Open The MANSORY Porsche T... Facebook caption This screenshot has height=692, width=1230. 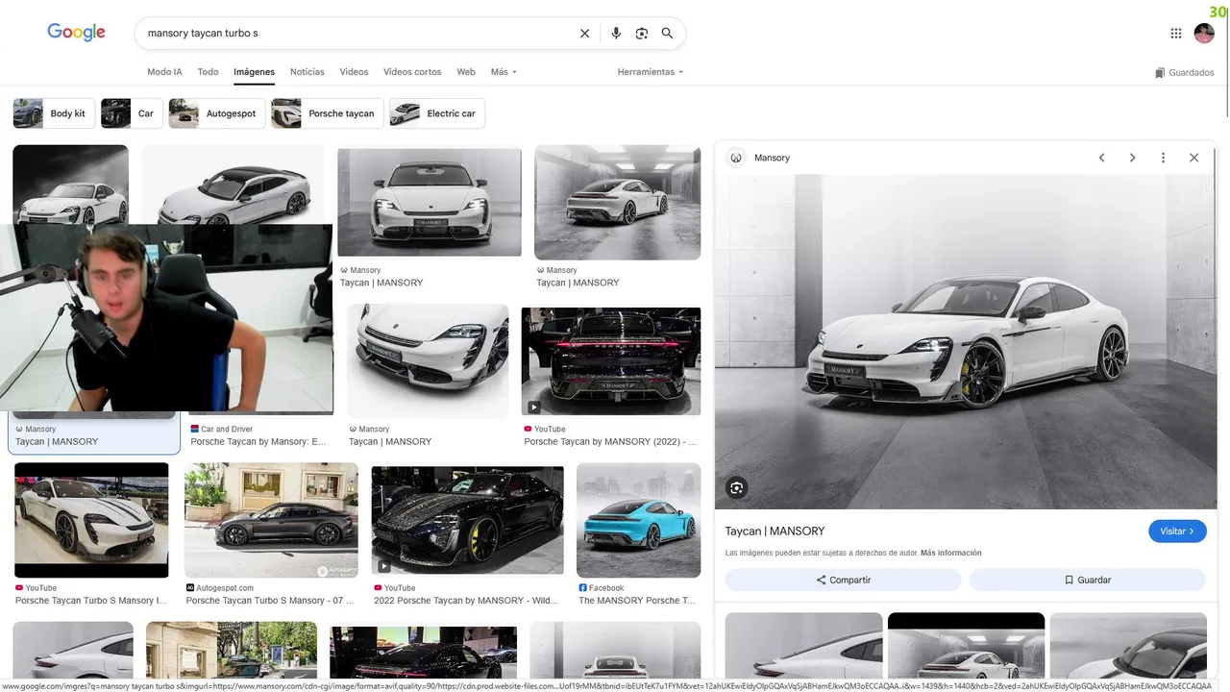(x=637, y=601)
